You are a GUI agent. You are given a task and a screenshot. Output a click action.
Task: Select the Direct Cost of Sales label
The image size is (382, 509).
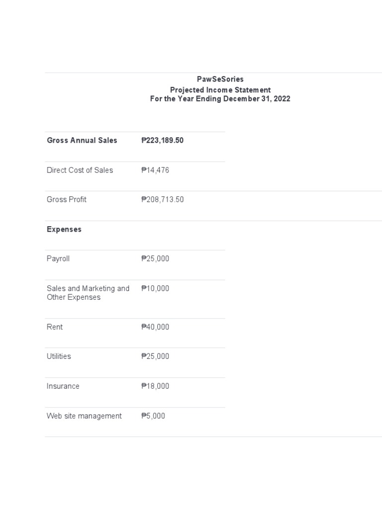[x=80, y=170]
